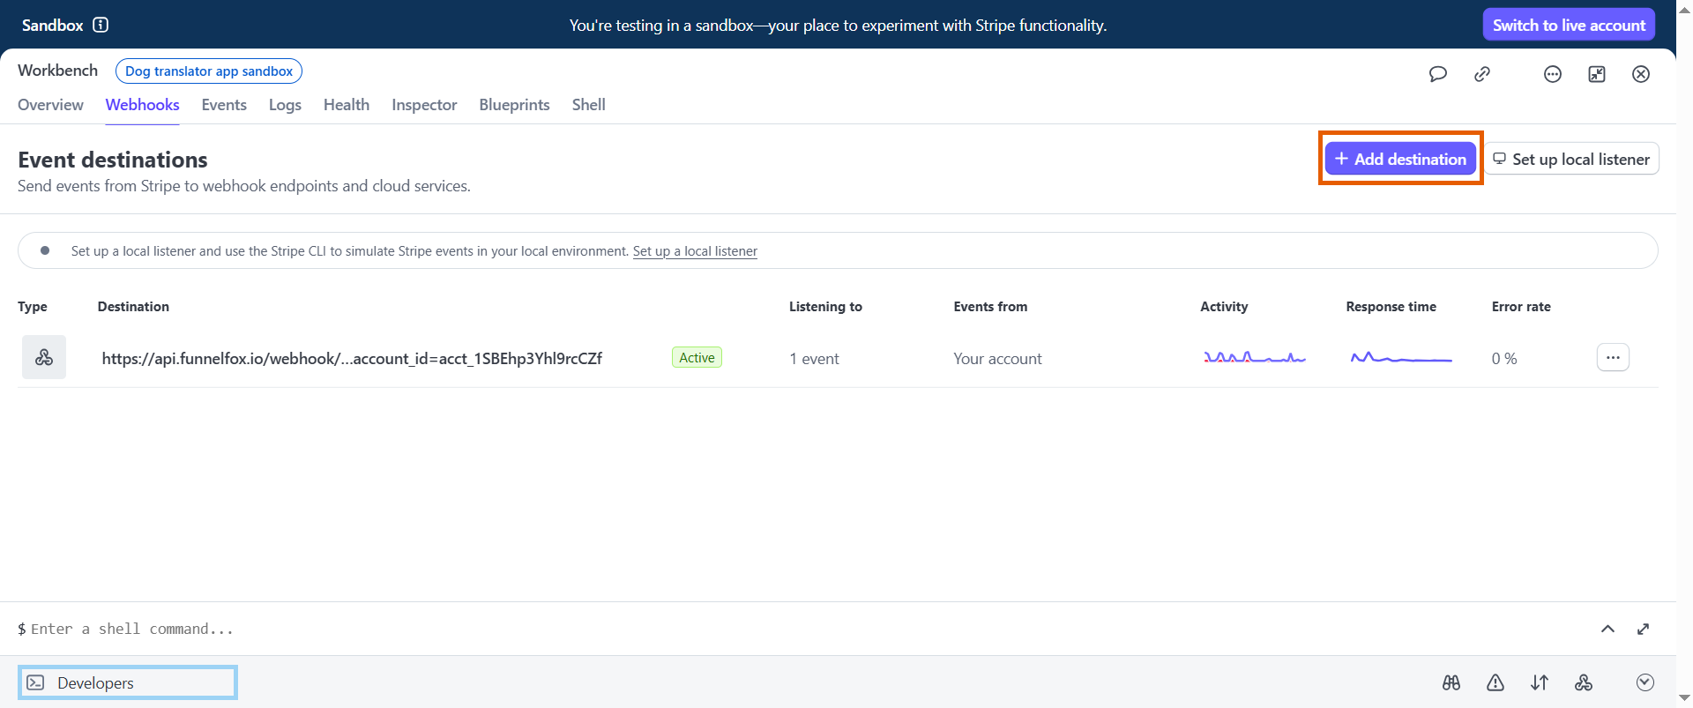Open the Blueprints tab
Viewport: 1693px width, 708px height.
click(514, 105)
